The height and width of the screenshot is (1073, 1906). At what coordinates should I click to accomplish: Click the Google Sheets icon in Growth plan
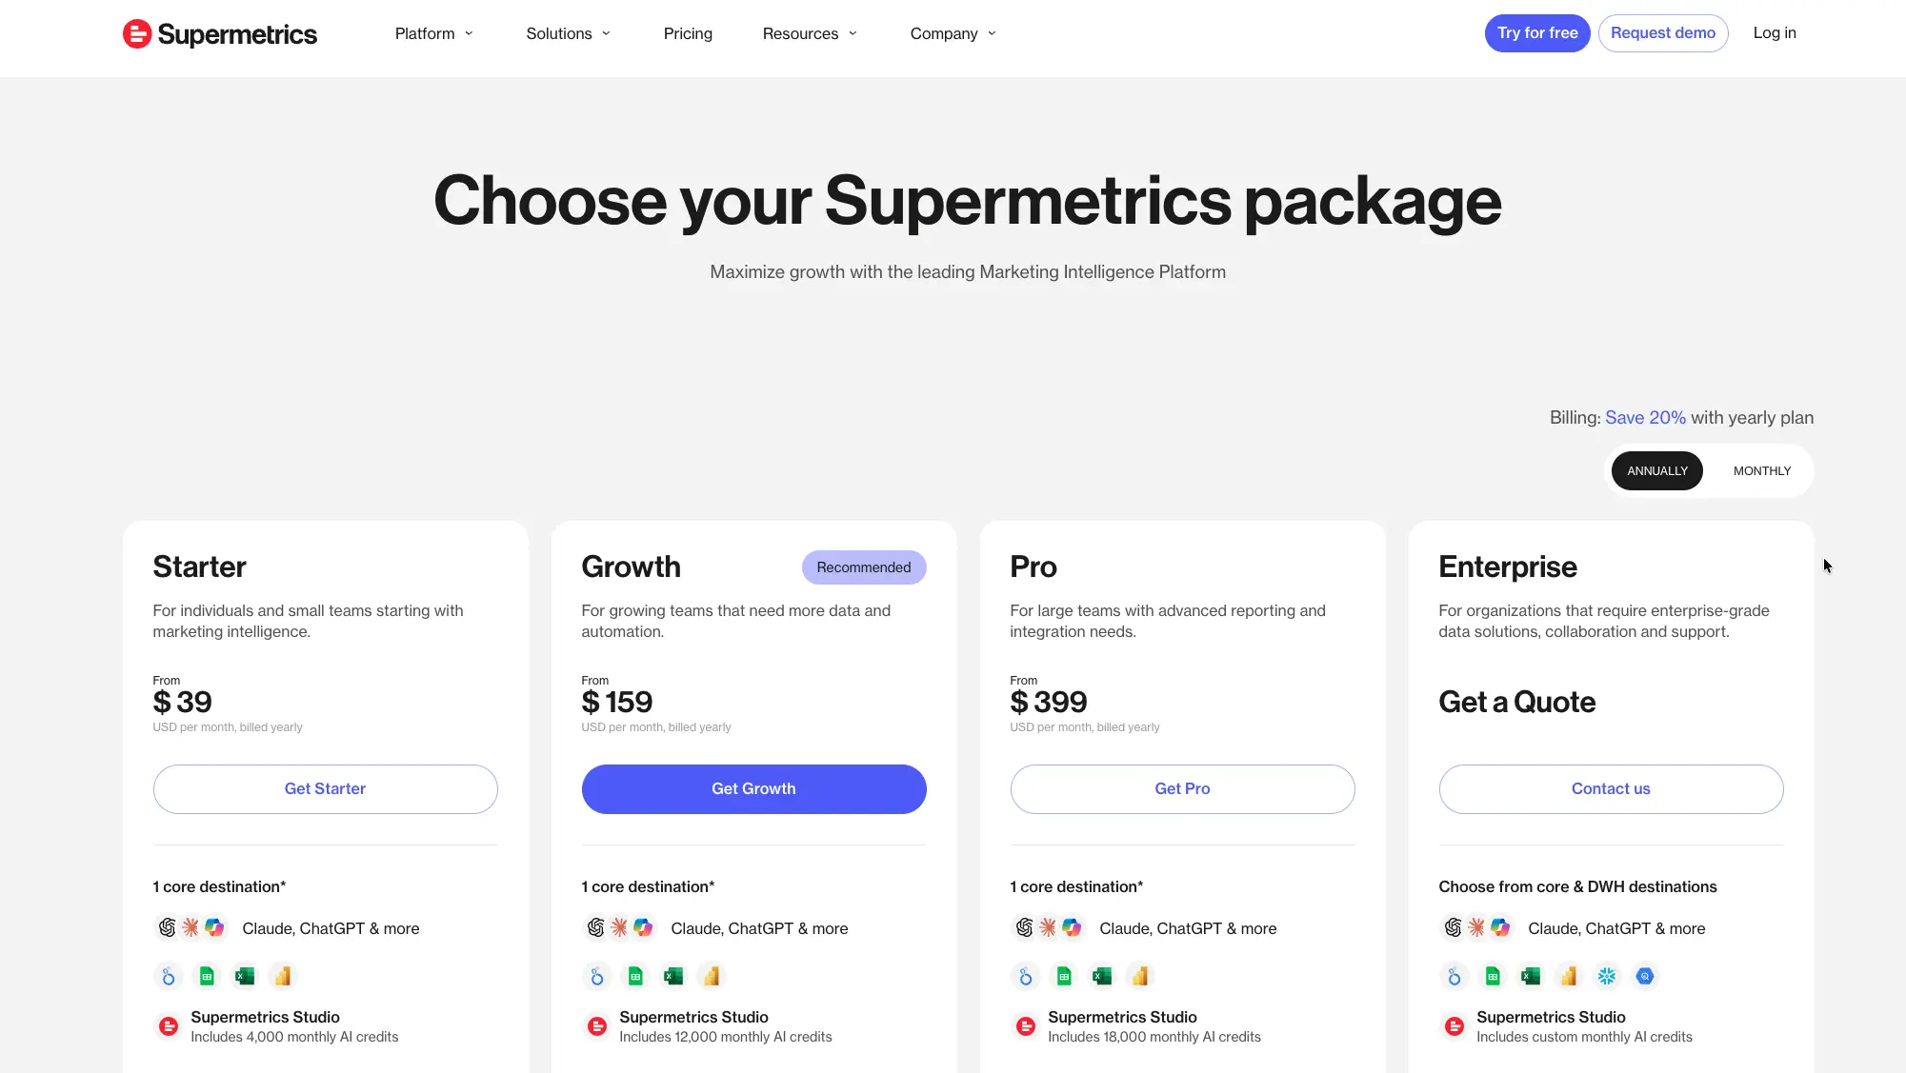pyautogui.click(x=635, y=976)
